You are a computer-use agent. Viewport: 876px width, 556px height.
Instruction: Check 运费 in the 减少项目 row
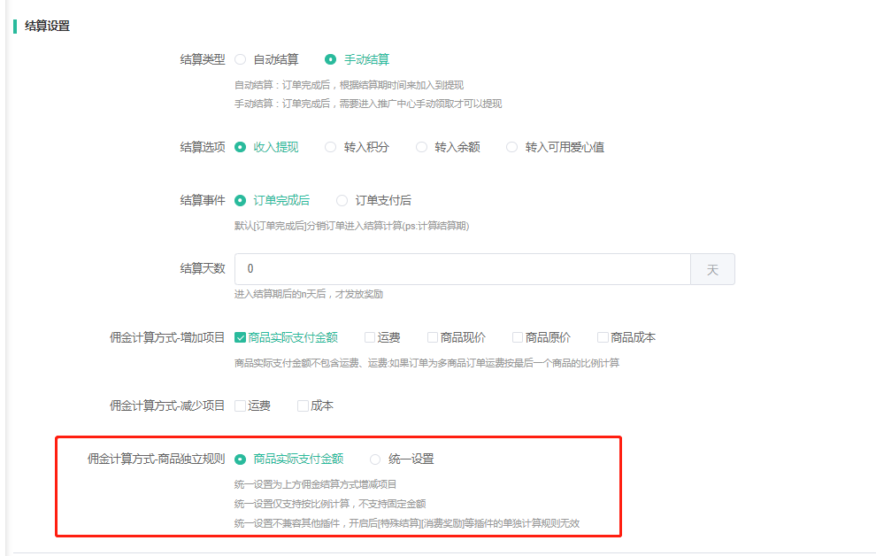240,405
